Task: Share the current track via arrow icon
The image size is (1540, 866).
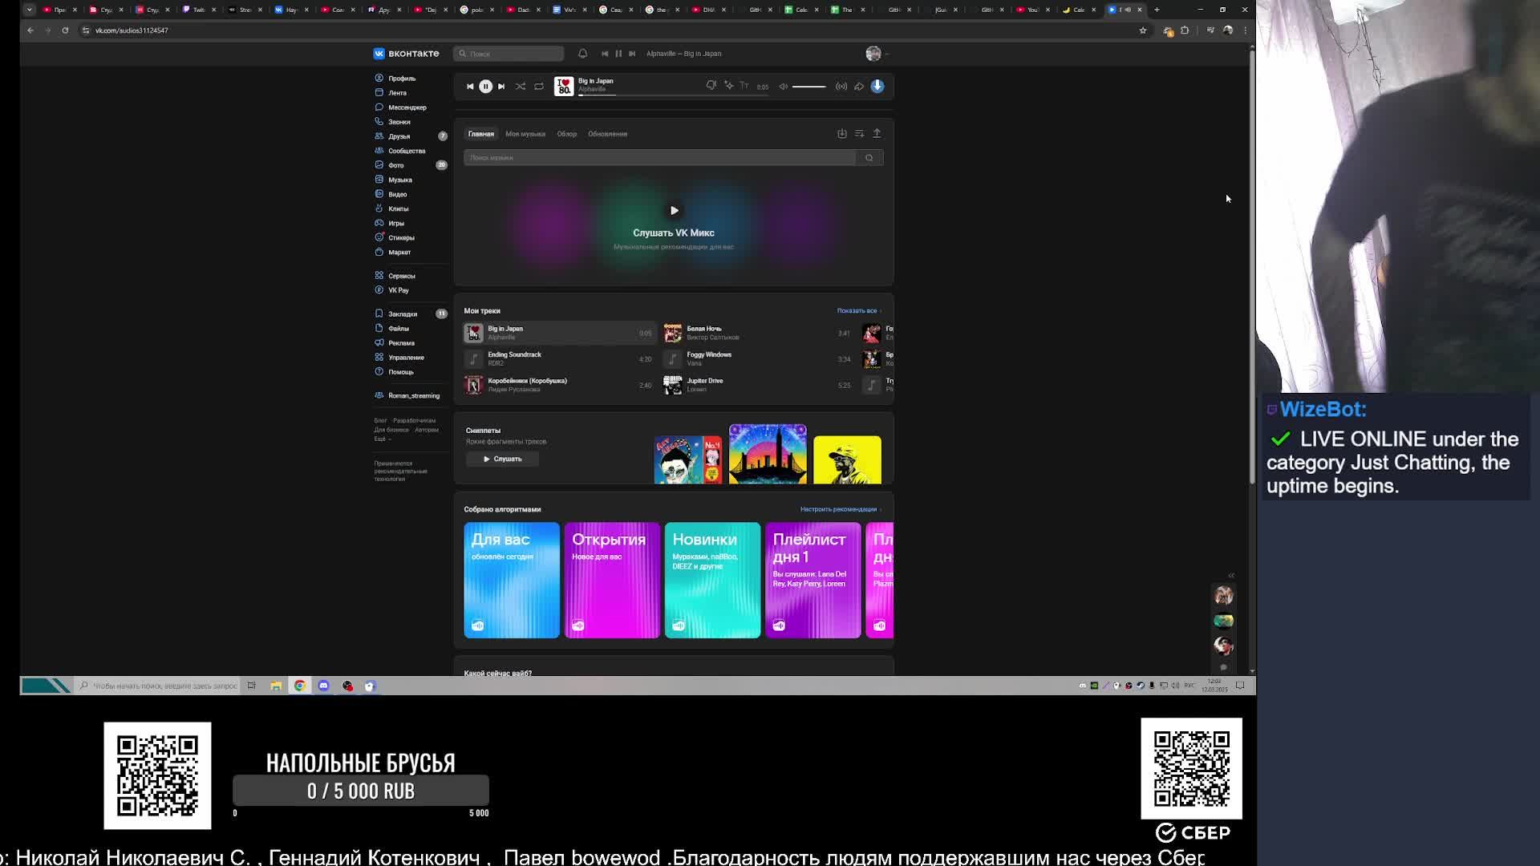Action: click(x=859, y=87)
